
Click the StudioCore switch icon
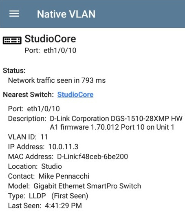point(12,40)
